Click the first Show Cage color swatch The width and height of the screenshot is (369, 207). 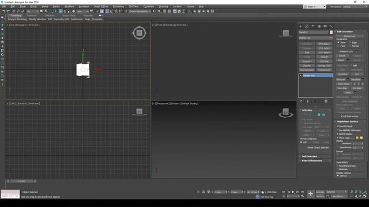(x=357, y=138)
